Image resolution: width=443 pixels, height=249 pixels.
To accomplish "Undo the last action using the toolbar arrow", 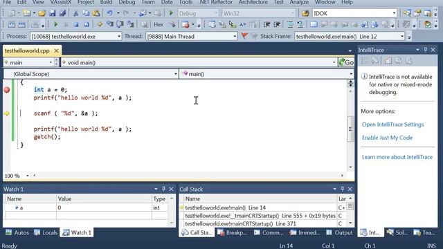I will coord(109,13).
